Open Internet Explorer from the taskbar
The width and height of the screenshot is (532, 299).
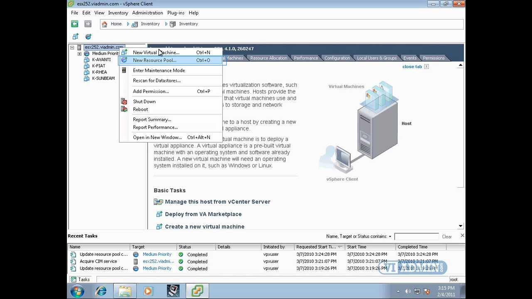tap(101, 291)
